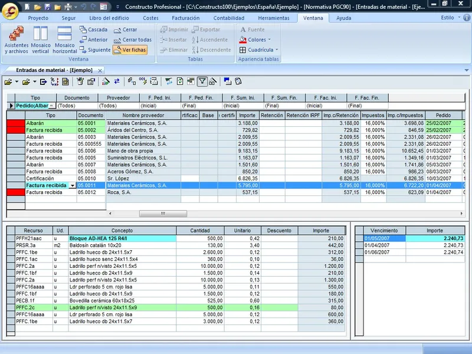Click the 001 renumber toolbar icon
Viewport: 472px width, 354px height.
tap(143, 81)
